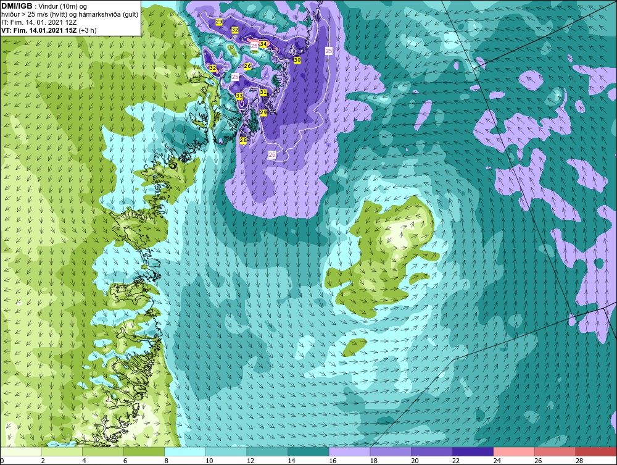Pick the 18–20 m/s medium purple swatch
The image size is (617, 465).
391,451
